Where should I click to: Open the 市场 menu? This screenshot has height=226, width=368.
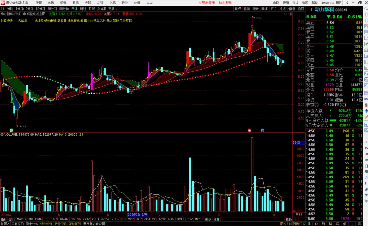coord(51,3)
